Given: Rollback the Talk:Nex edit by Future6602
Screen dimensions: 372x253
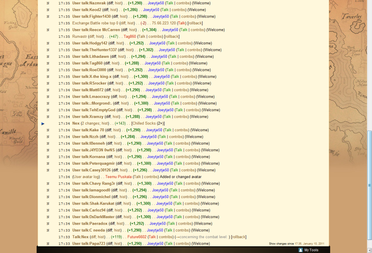Looking at the screenshot, I should [x=239, y=237].
